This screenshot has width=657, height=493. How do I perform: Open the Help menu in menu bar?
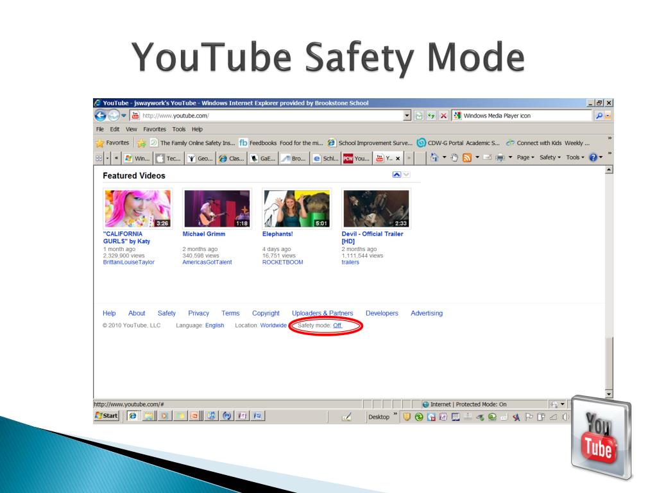pyautogui.click(x=197, y=129)
